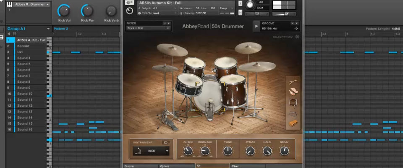Viewport: 403px width, 168px height.
Task: Click the Pattern 2 label
Action: [x=61, y=29]
